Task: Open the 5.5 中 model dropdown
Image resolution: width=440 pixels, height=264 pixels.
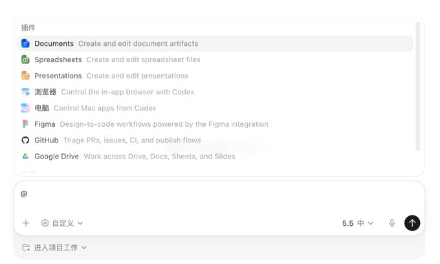Action: click(358, 223)
